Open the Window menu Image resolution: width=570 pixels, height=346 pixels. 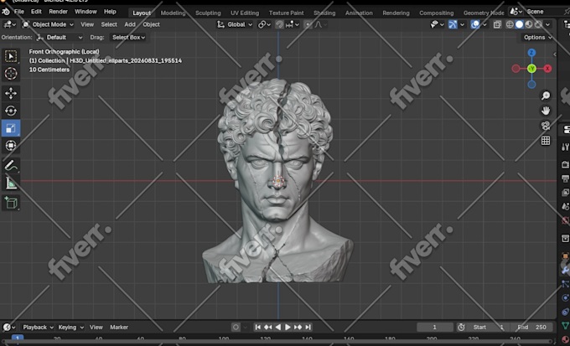pos(85,12)
